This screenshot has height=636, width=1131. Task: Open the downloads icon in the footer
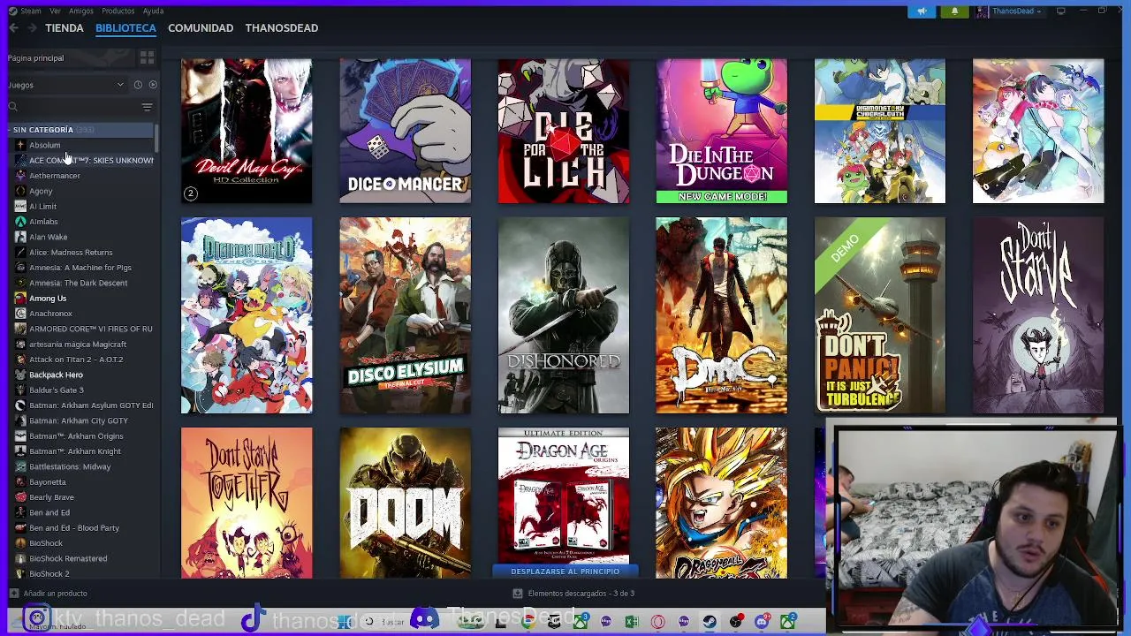pos(518,594)
